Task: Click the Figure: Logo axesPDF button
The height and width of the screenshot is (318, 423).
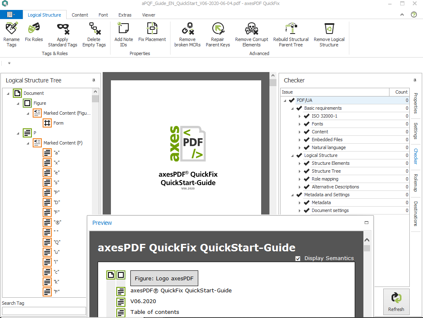Action: pos(164,278)
